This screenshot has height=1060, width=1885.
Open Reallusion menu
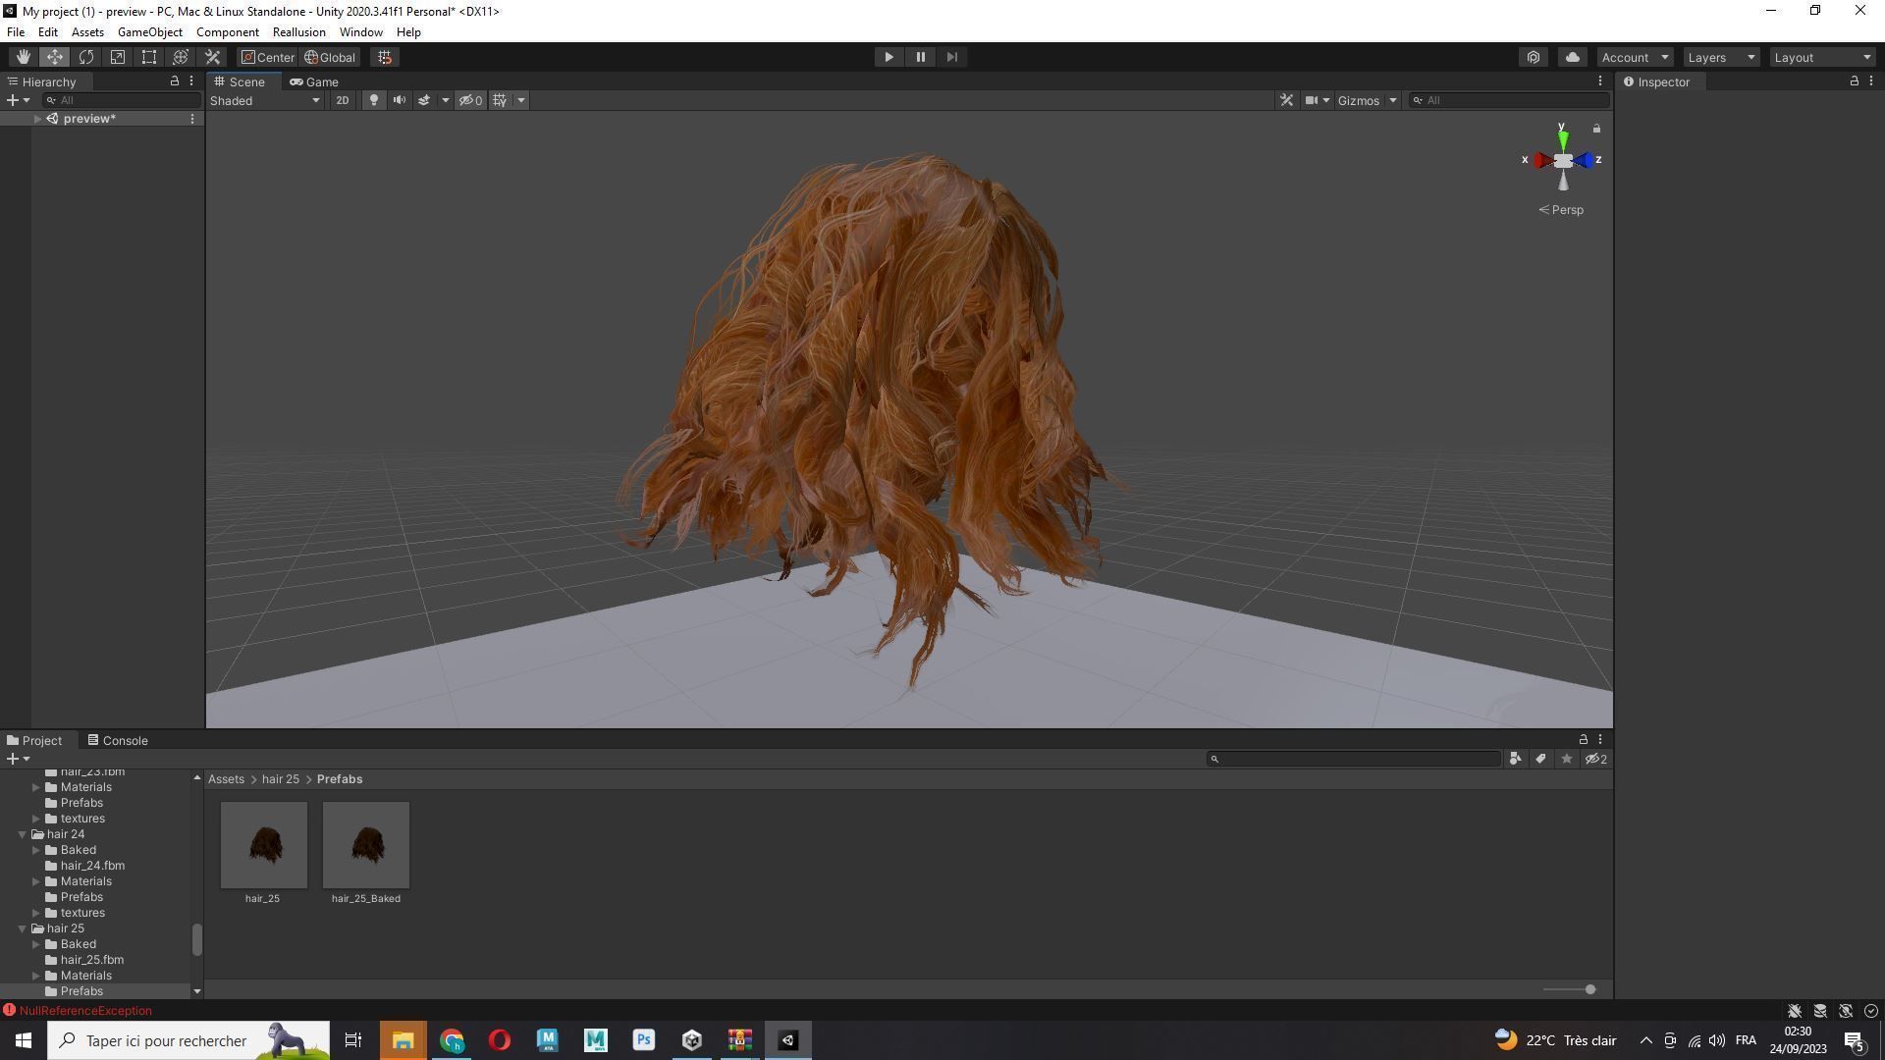pos(298,32)
